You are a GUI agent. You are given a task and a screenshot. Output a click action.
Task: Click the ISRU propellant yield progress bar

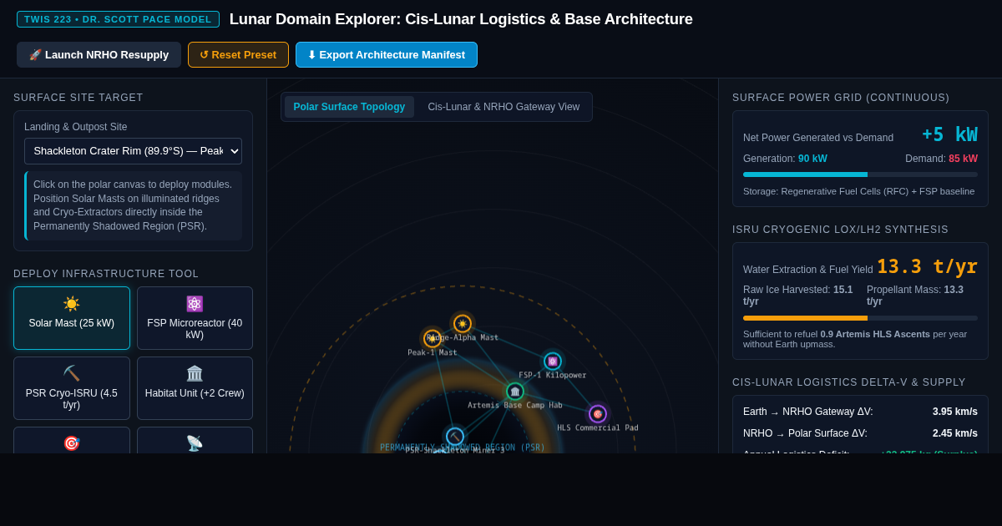tap(860, 318)
